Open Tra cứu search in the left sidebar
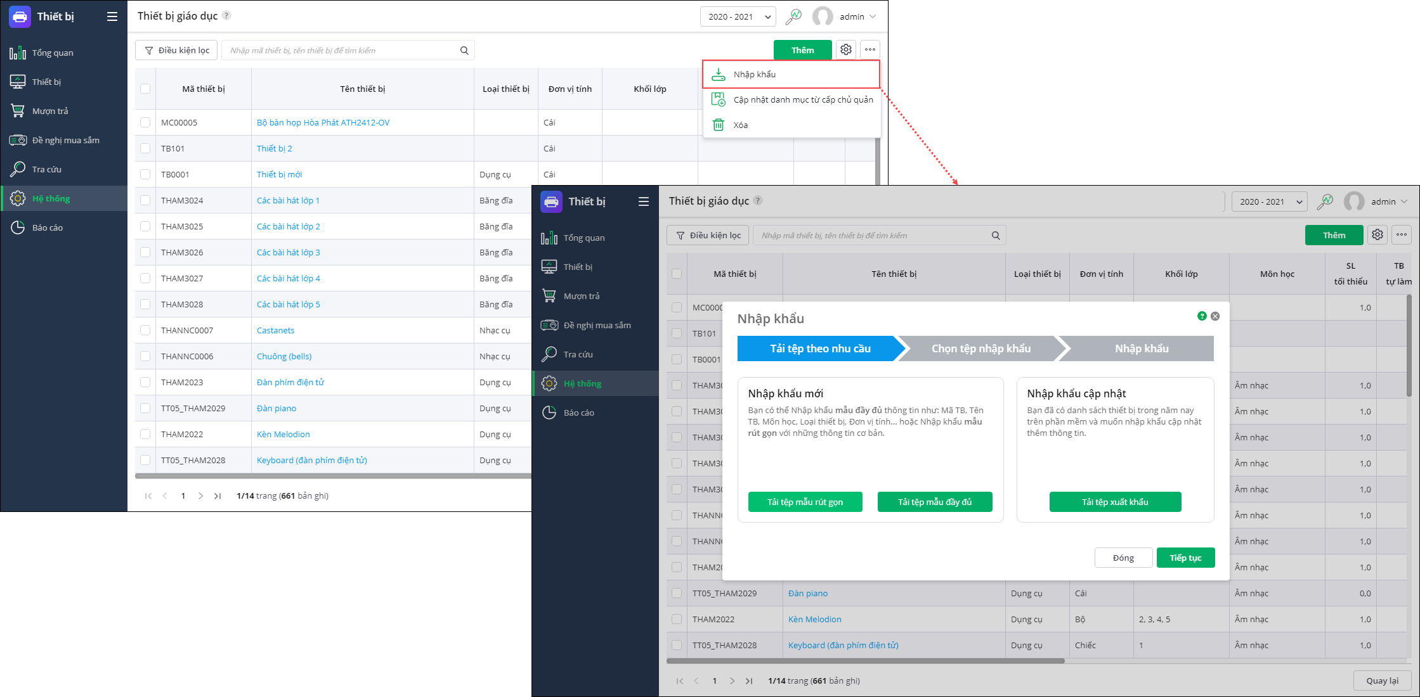 click(x=46, y=169)
